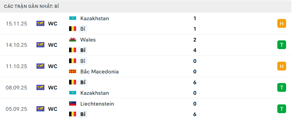The image size is (292, 119).
Task: Click the green T badge for Wales match
Action: click(x=281, y=45)
